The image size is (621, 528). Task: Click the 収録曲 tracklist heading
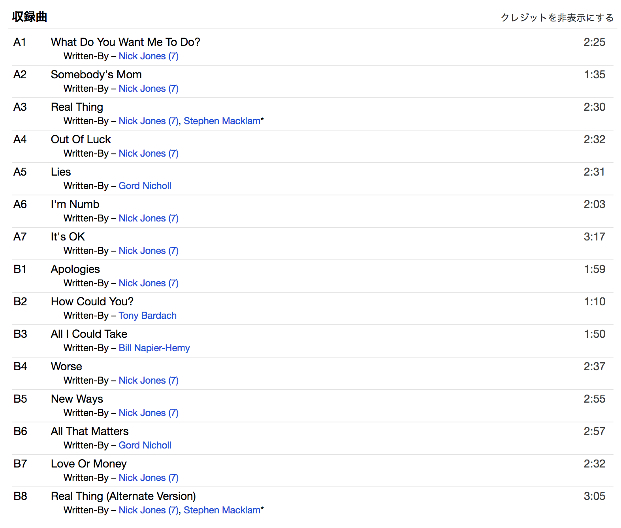(x=30, y=17)
